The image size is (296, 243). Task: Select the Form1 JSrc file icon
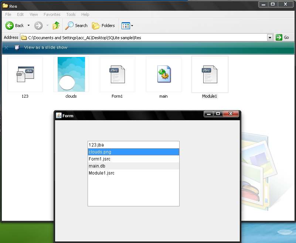click(117, 74)
